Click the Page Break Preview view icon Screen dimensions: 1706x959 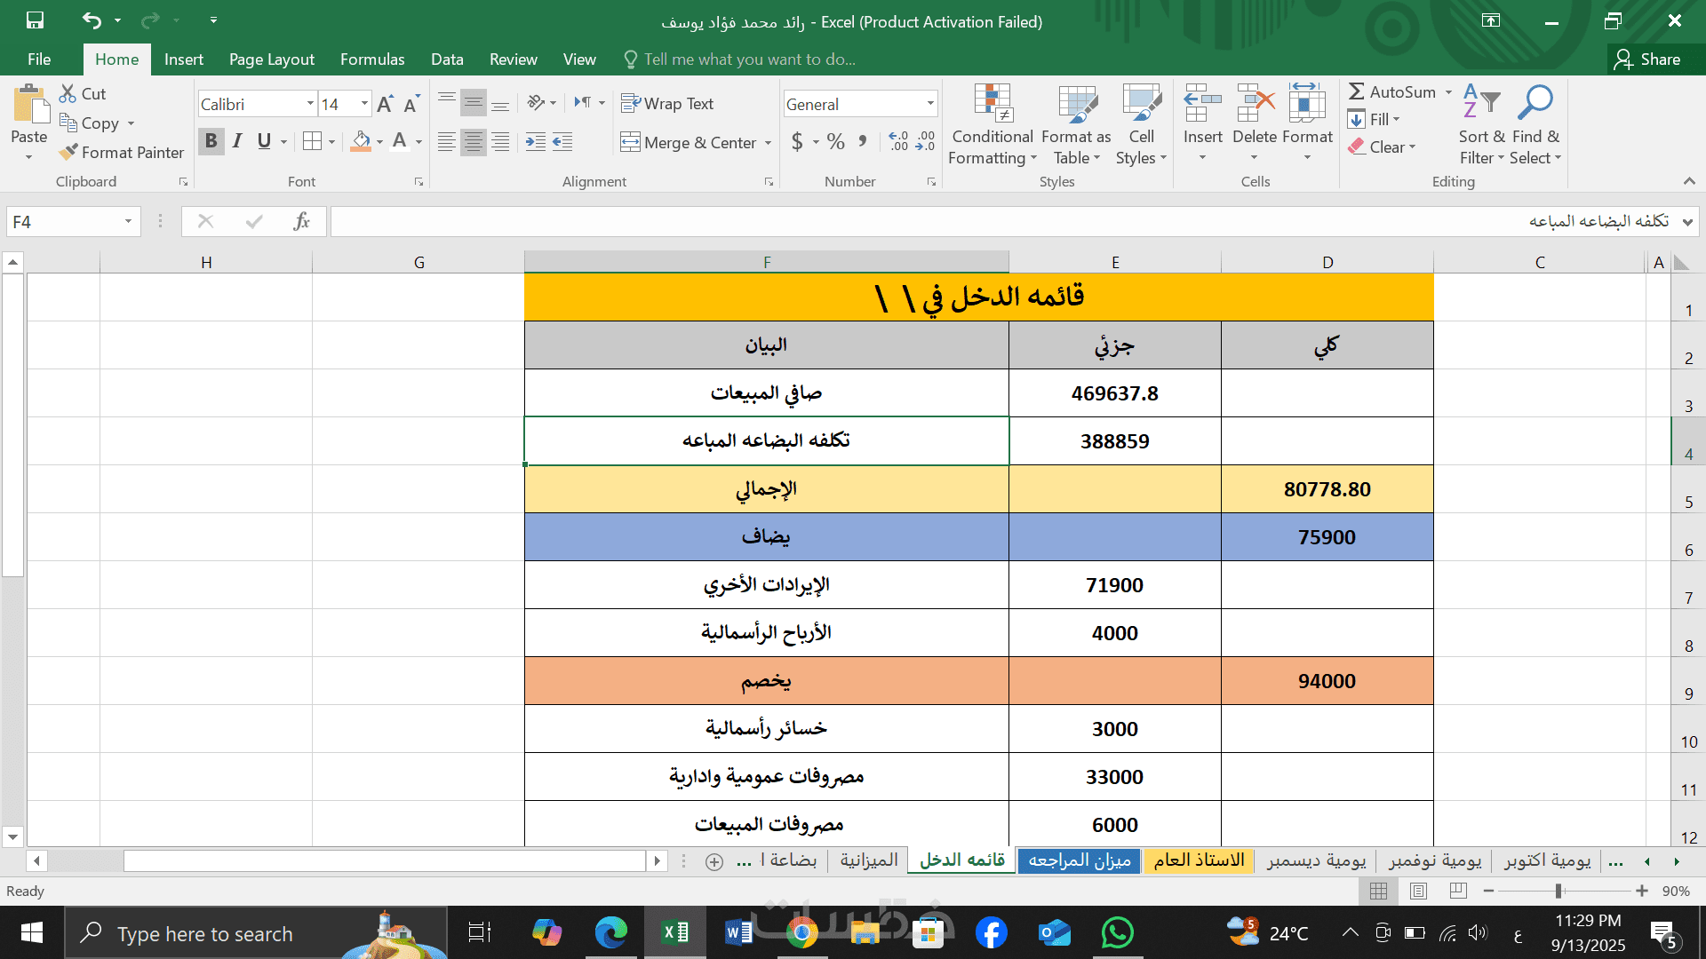coord(1458,891)
